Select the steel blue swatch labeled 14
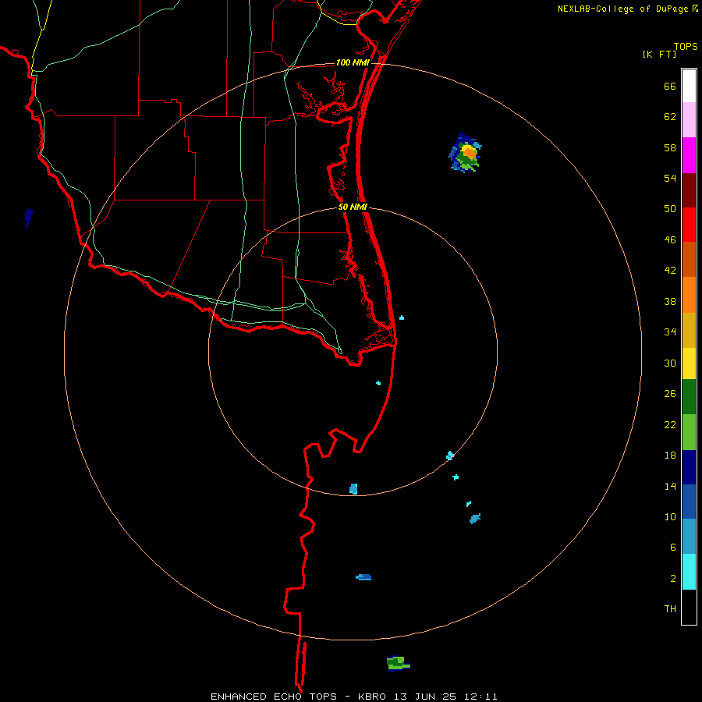Screen dimensions: 702x702 click(689, 537)
